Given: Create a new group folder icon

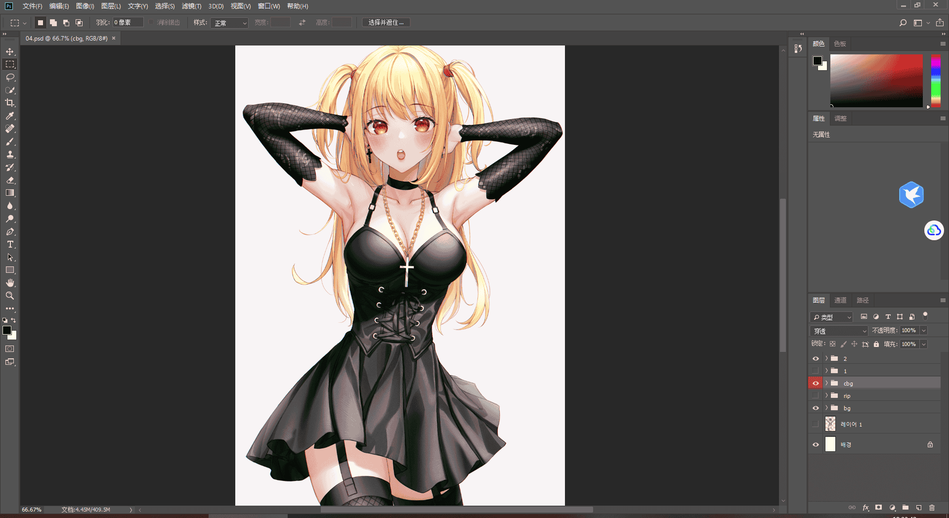Looking at the screenshot, I should [x=906, y=508].
